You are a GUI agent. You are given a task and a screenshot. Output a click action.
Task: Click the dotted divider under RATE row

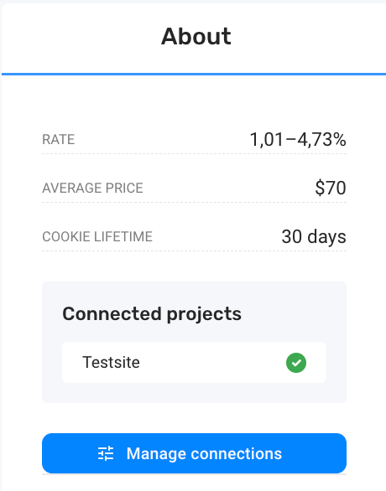[194, 153]
